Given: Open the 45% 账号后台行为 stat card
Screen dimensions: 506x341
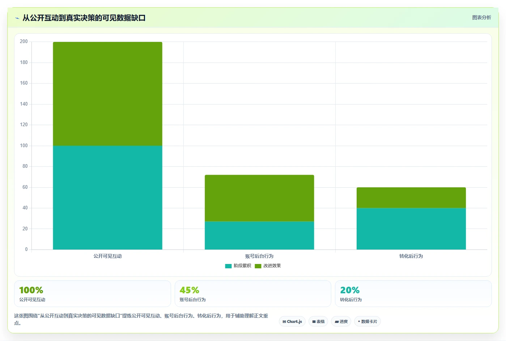Looking at the screenshot, I should [x=253, y=294].
